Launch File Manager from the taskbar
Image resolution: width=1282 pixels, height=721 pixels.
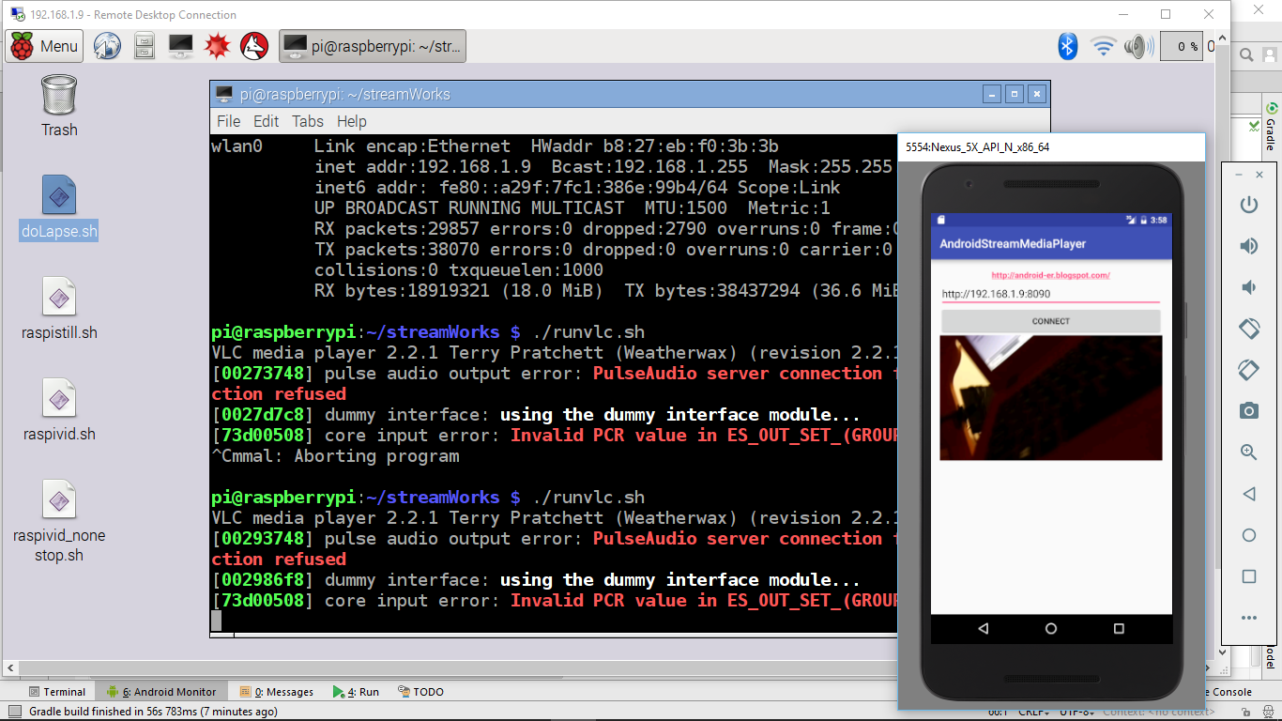[144, 45]
